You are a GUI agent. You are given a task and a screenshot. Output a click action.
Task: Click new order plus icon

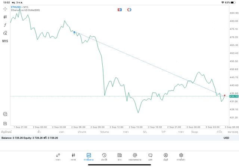[5, 123]
